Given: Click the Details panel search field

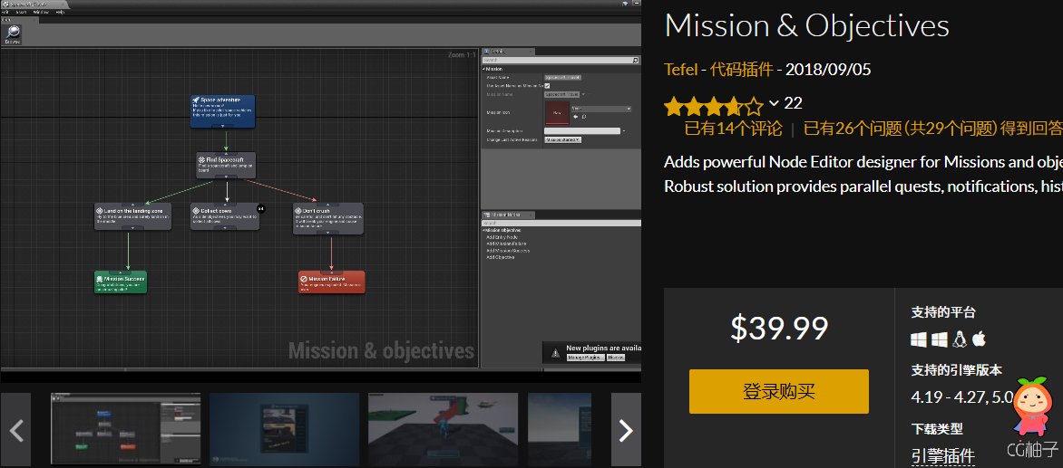Looking at the screenshot, I should pyautogui.click(x=557, y=60).
